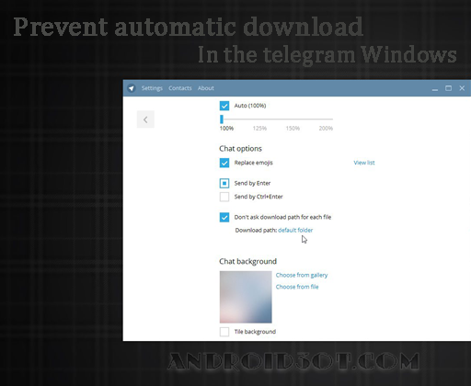This screenshot has height=386, width=471.
Task: Click the chat background preview thumbnail
Action: [x=246, y=297]
